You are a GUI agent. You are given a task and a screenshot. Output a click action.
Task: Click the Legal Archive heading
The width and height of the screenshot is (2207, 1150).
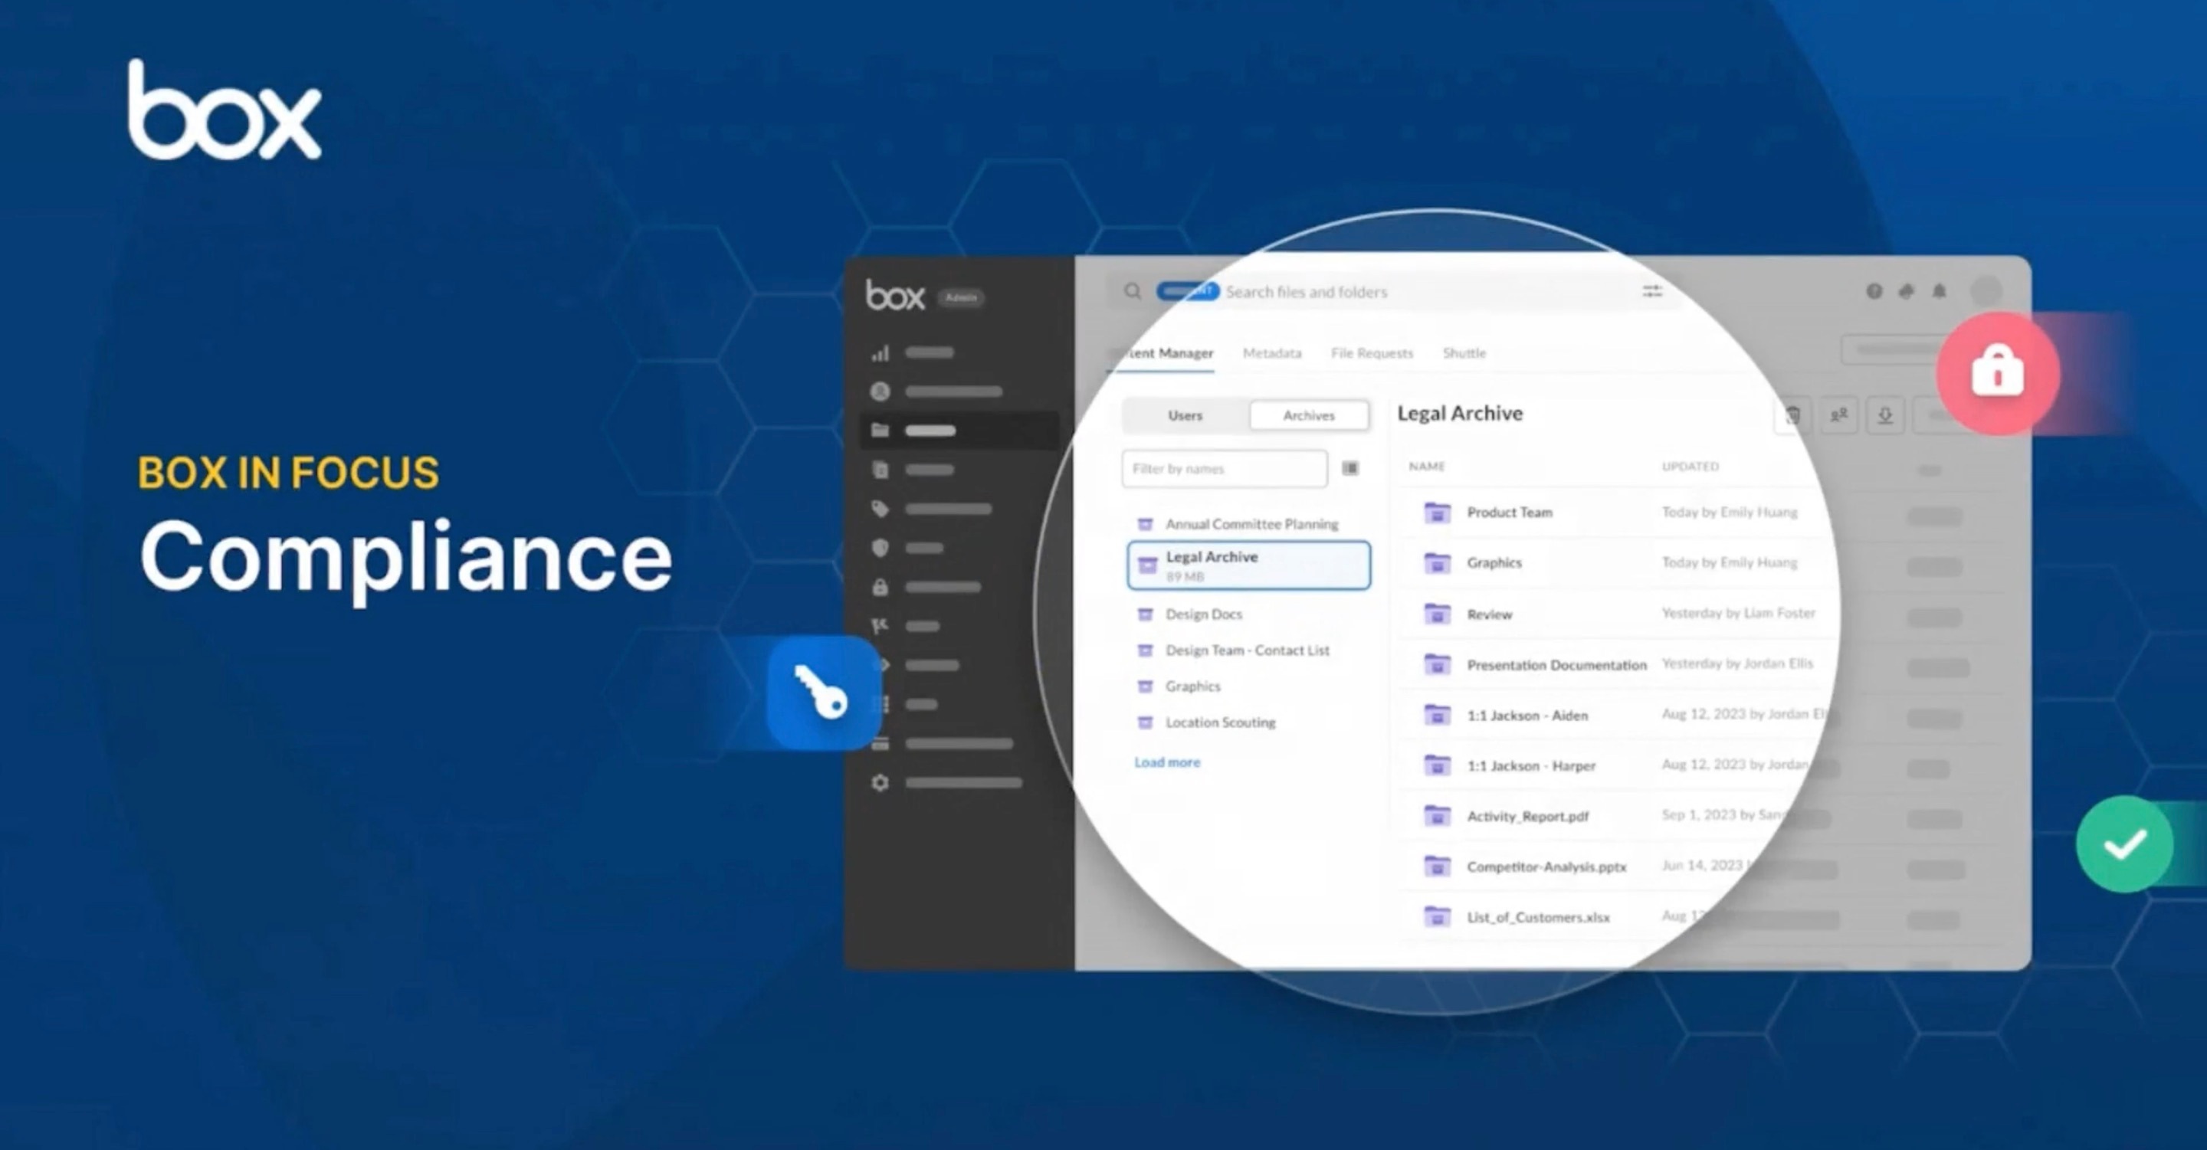[x=1460, y=413]
